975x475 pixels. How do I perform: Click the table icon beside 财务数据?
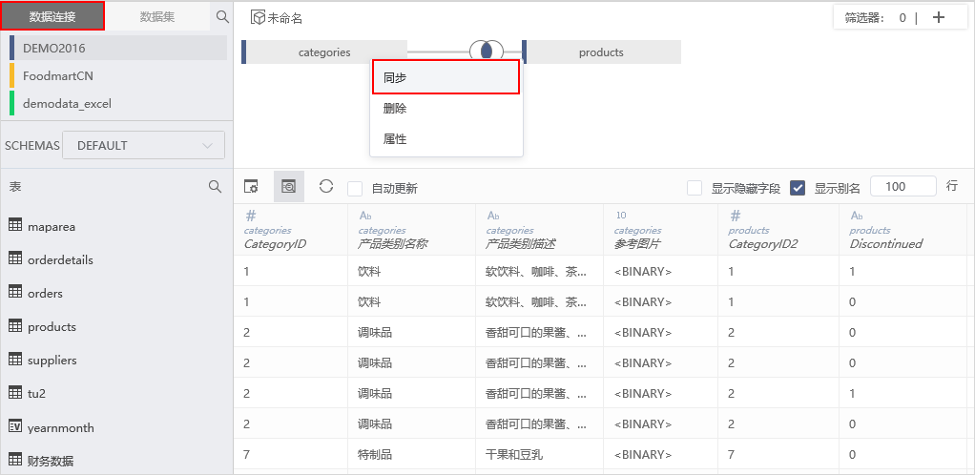[15, 460]
